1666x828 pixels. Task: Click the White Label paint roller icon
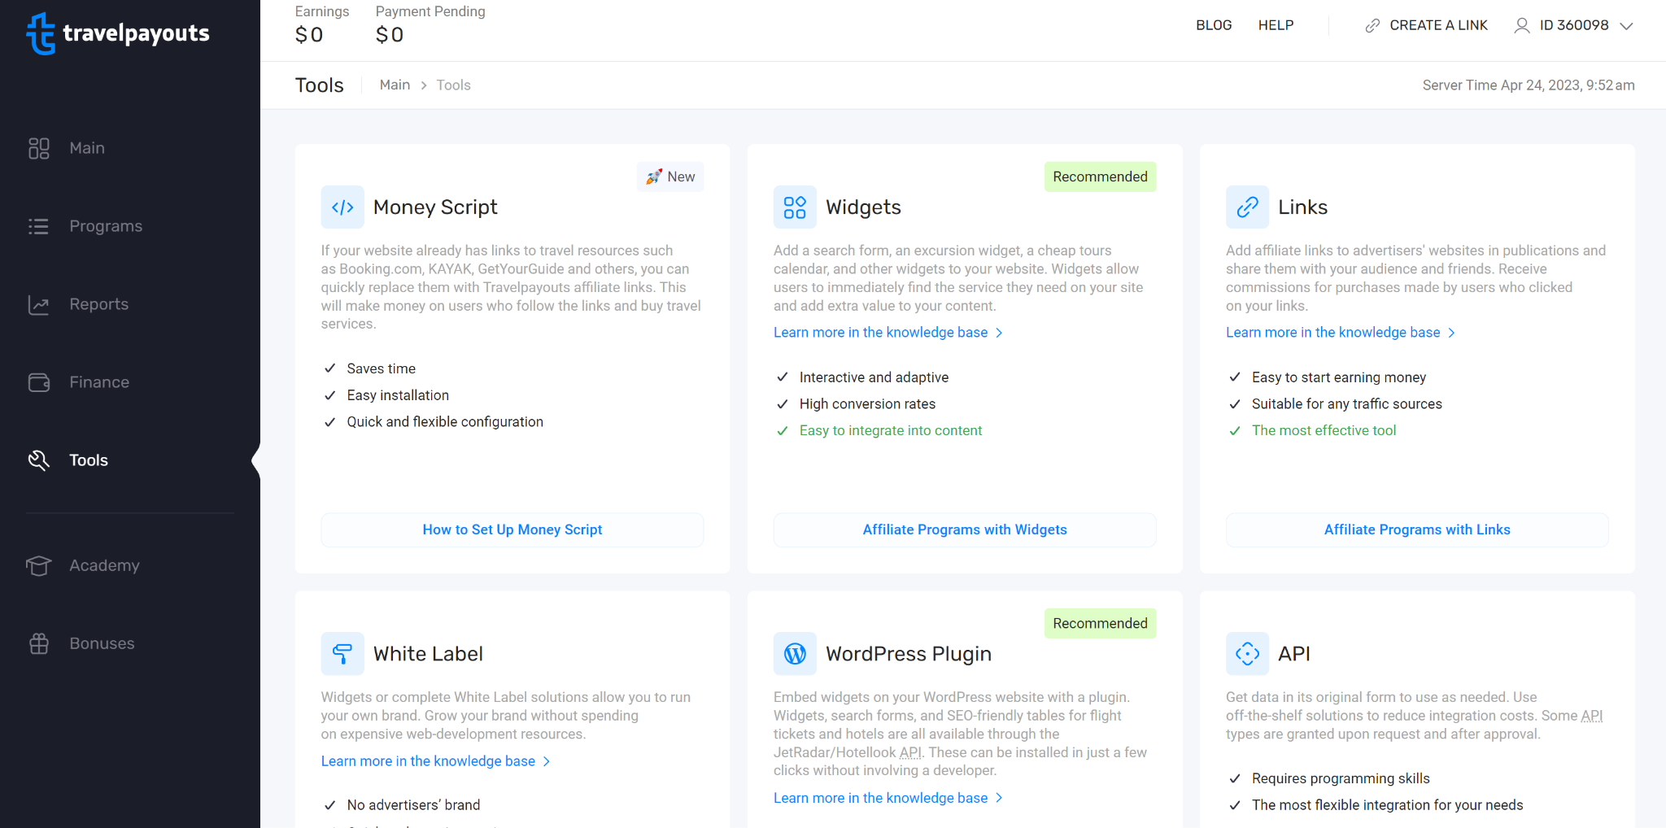point(342,654)
